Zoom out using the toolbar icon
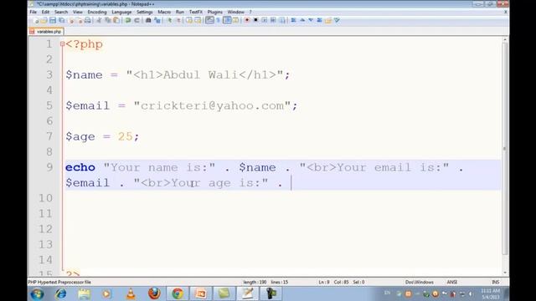The image size is (536, 301). click(x=178, y=20)
